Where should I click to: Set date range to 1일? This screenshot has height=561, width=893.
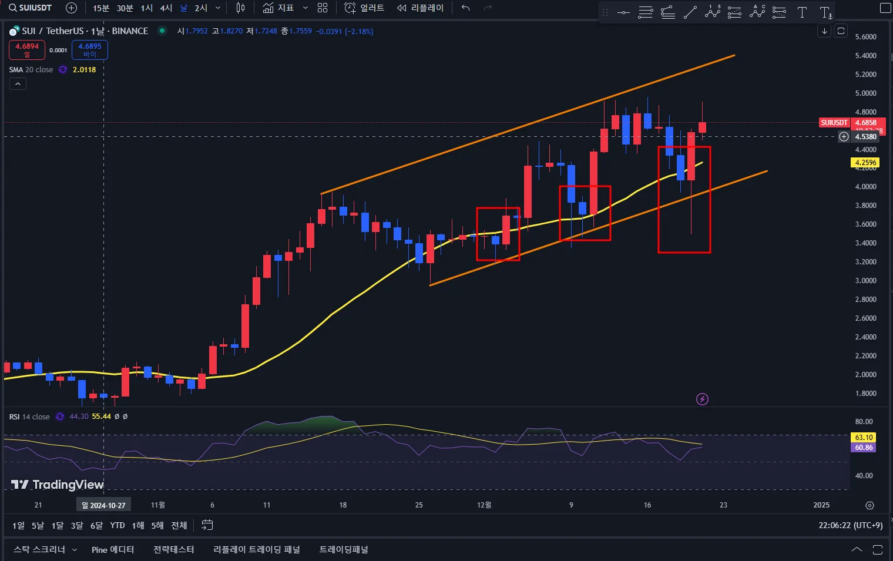tap(19, 525)
